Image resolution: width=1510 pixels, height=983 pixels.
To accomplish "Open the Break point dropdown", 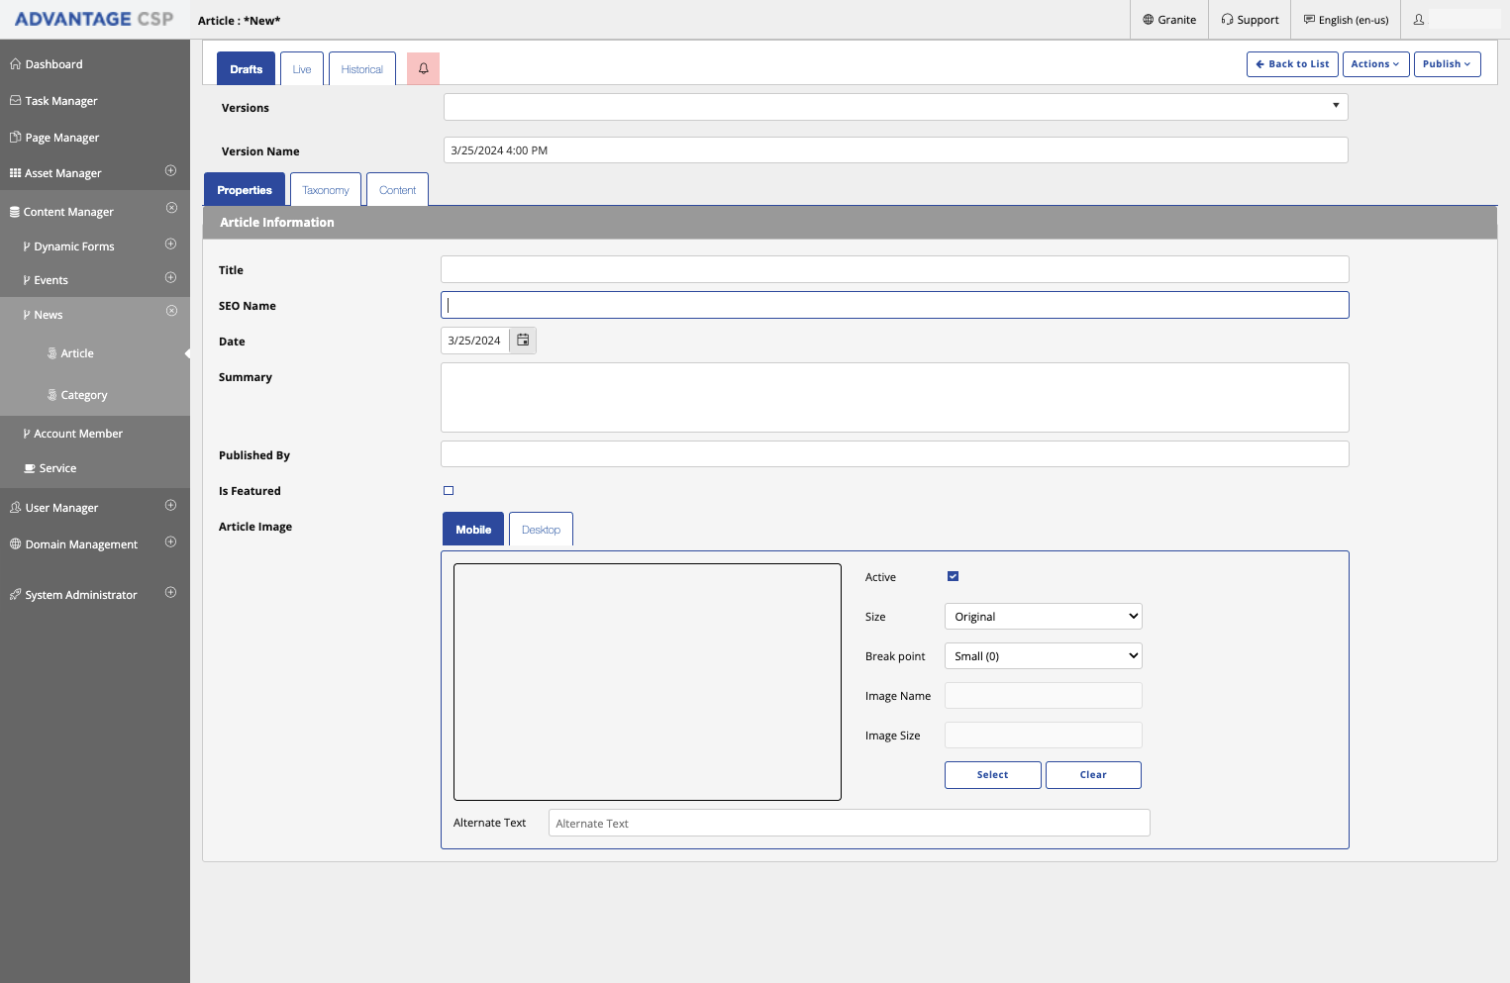I will click(x=1044, y=656).
